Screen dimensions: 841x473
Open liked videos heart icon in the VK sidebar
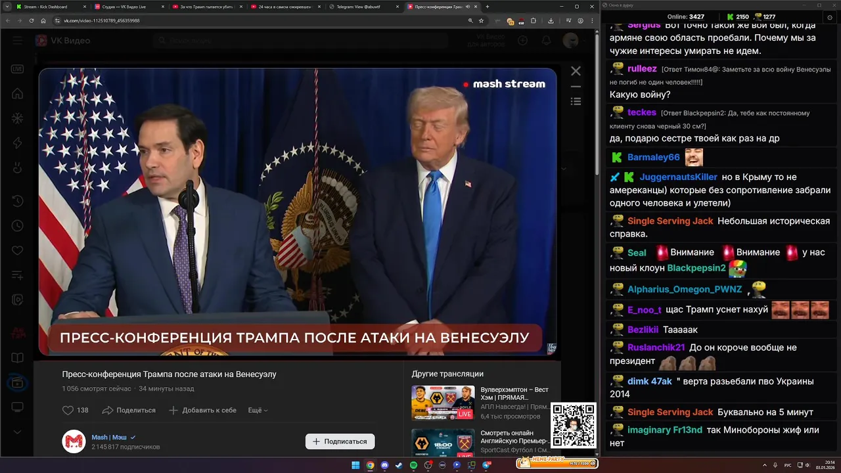[x=18, y=250]
